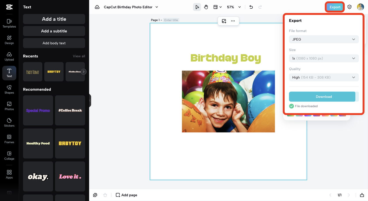Click the duplicate page icon at bottom
Image resolution: width=368 pixels, height=201 pixels.
point(95,195)
